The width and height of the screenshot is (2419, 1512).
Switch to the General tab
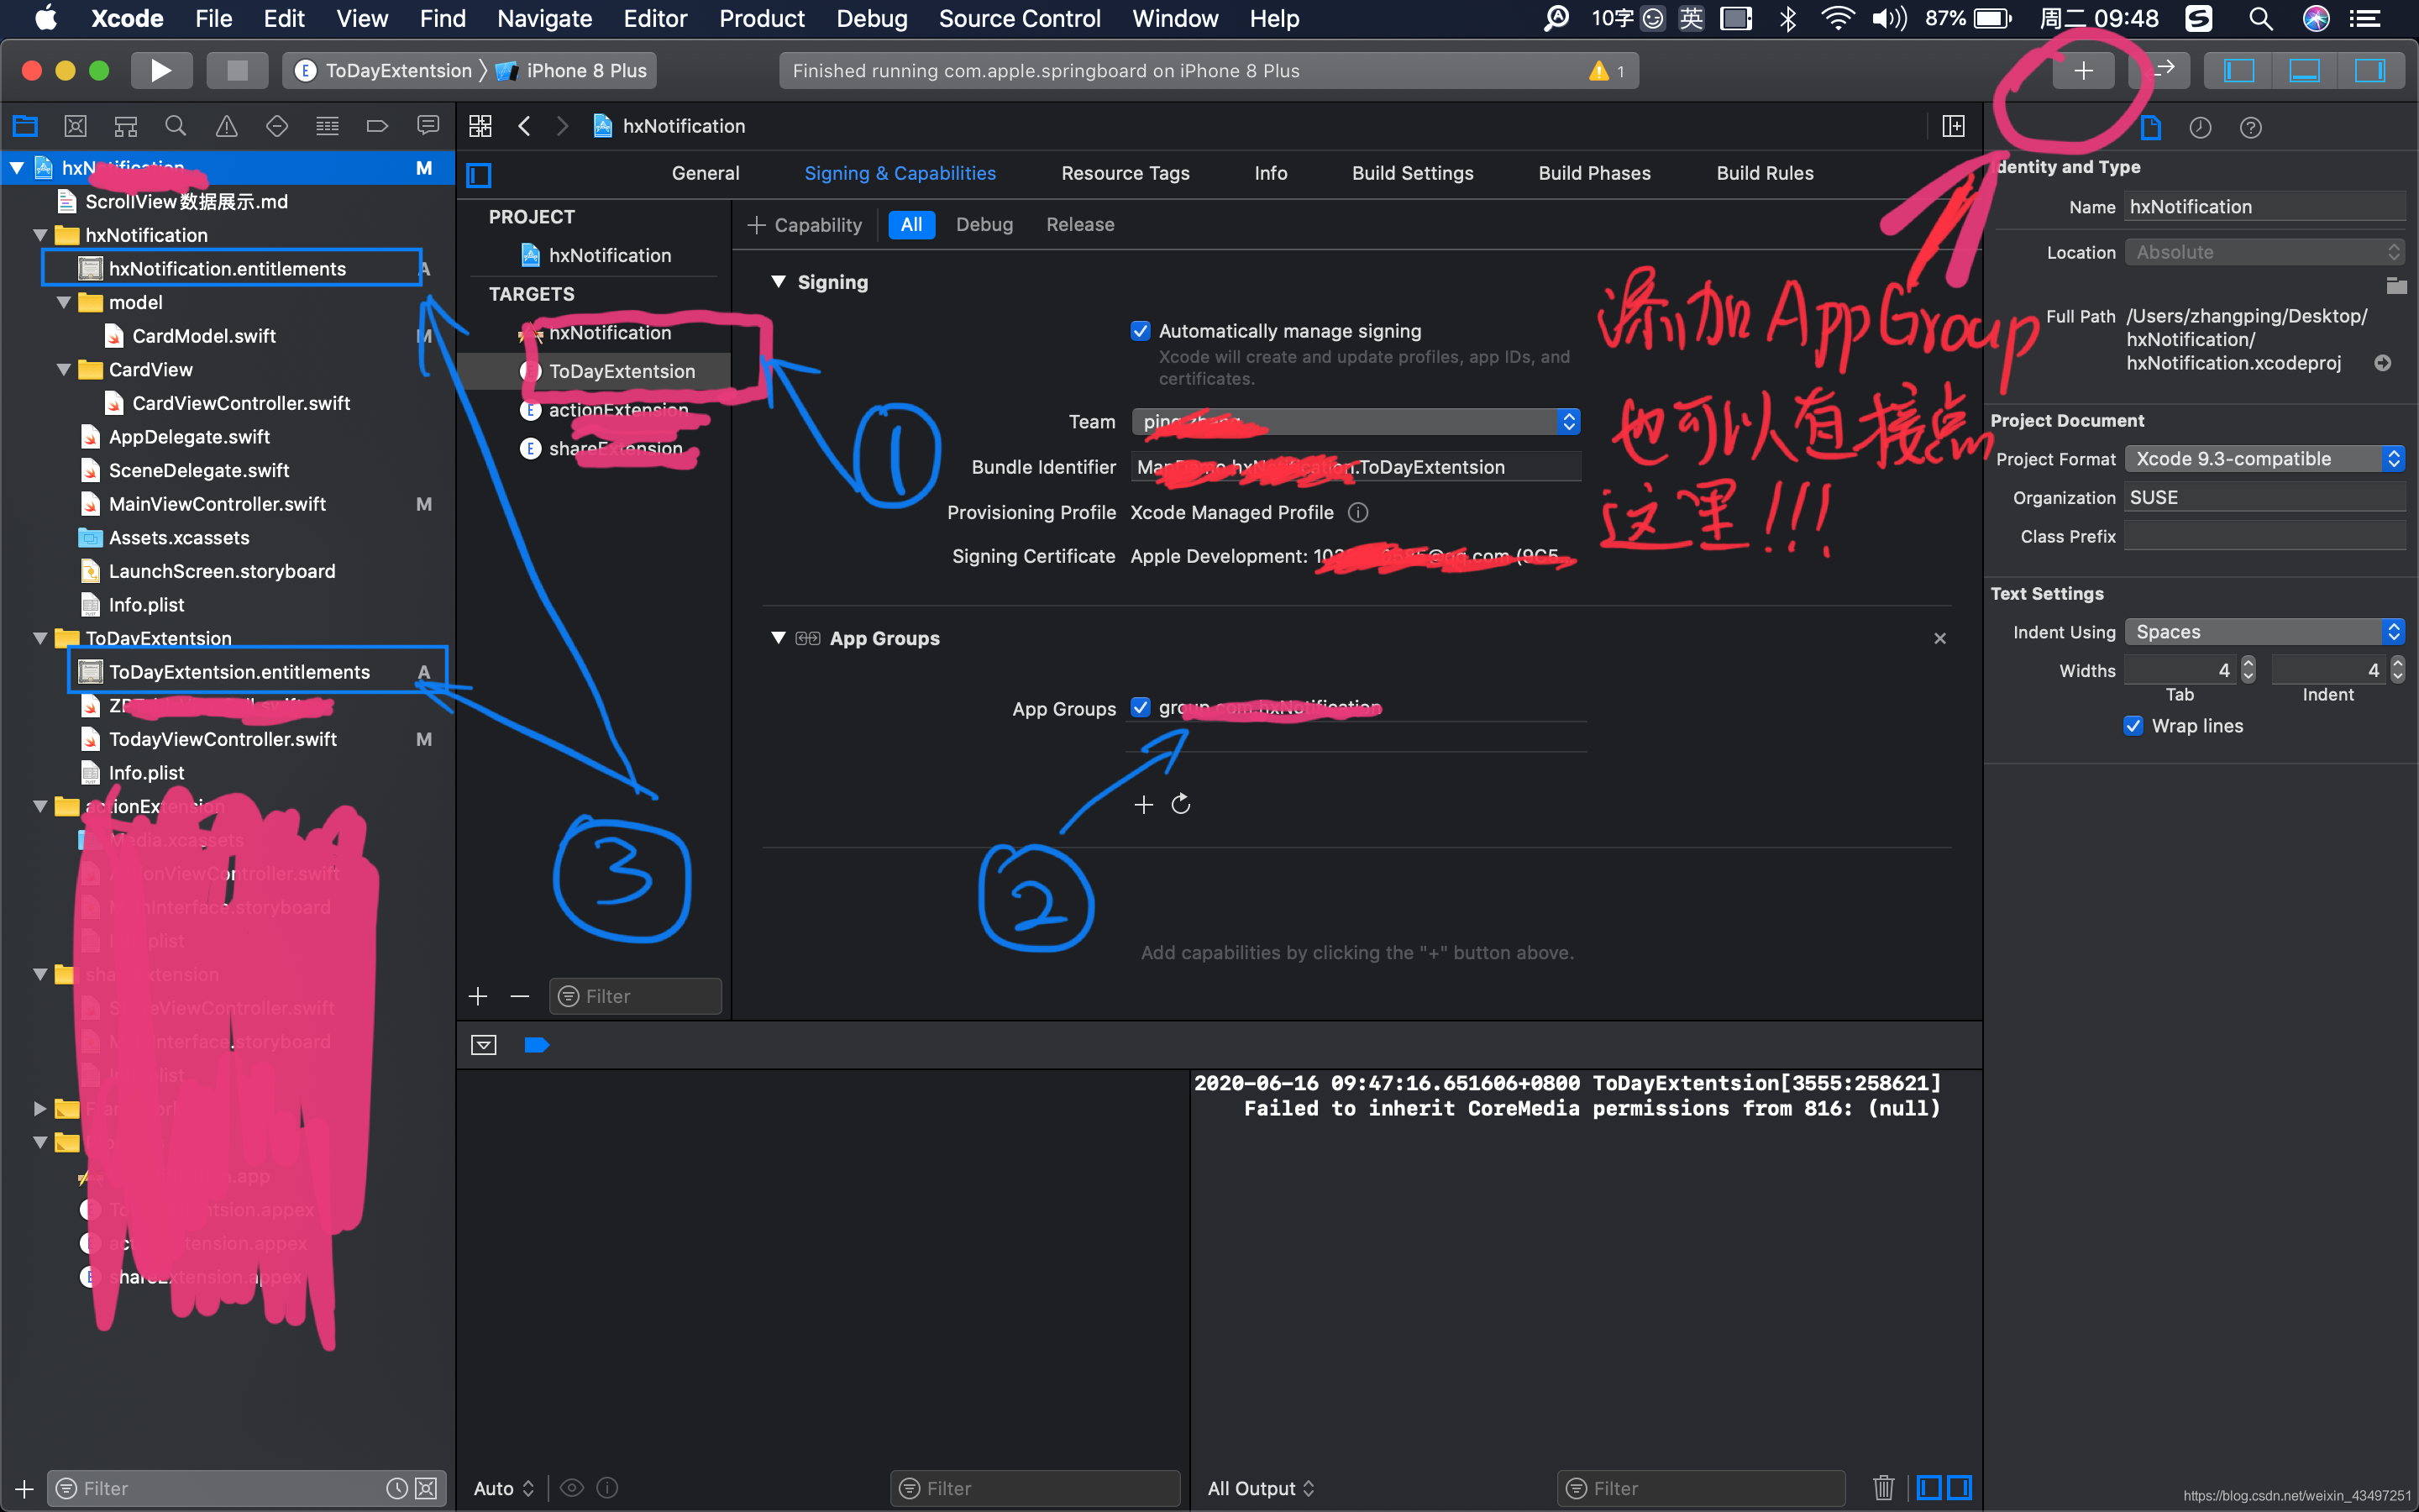pos(706,173)
